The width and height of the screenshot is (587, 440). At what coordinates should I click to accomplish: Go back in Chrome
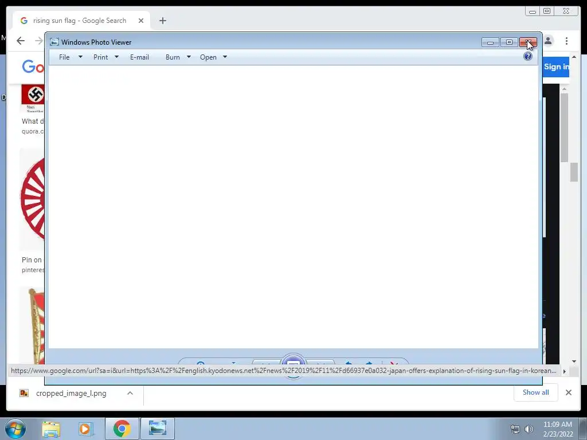click(x=21, y=41)
